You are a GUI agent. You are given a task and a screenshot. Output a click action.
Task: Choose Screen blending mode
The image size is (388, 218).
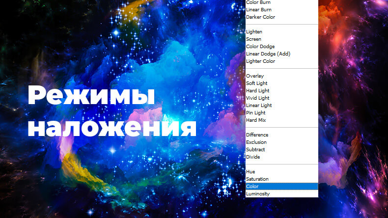281,39
